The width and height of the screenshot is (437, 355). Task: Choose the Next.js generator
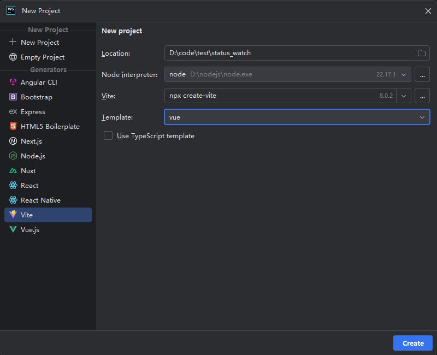(x=48, y=141)
